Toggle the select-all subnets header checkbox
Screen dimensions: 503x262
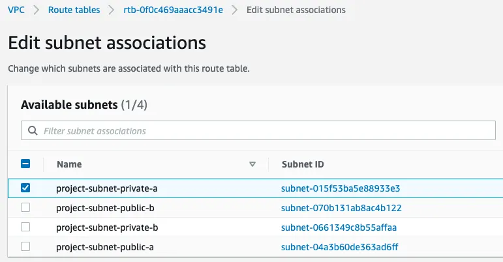(25, 164)
